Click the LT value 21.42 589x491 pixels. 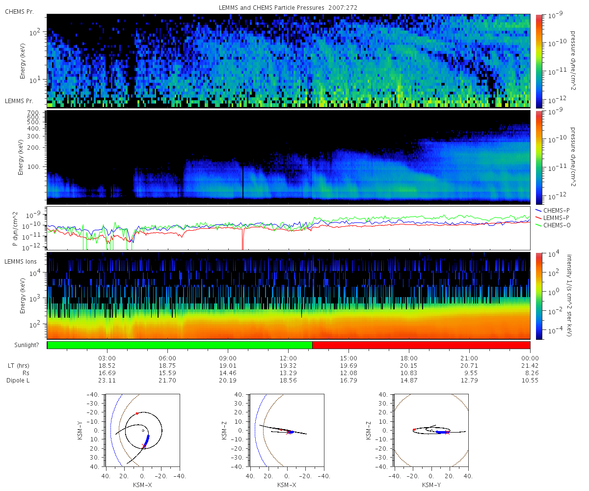[530, 366]
